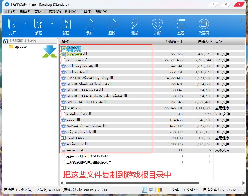The image size is (248, 196).
Task: Click the archive info icon in status bar
Action: tap(160, 190)
